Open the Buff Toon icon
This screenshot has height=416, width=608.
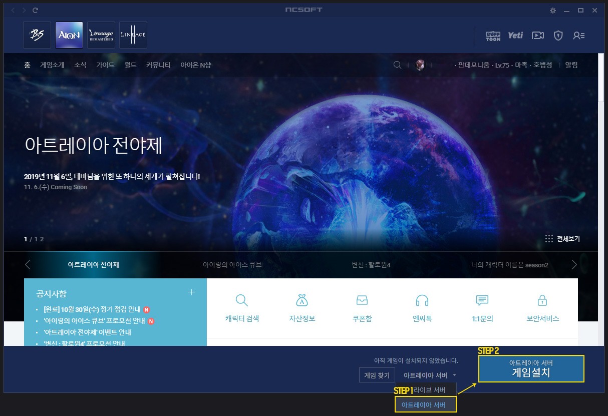(x=493, y=36)
